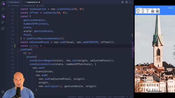The image size is (175, 98).
Task: Open notifications bell in status bar
Action: 131,97
